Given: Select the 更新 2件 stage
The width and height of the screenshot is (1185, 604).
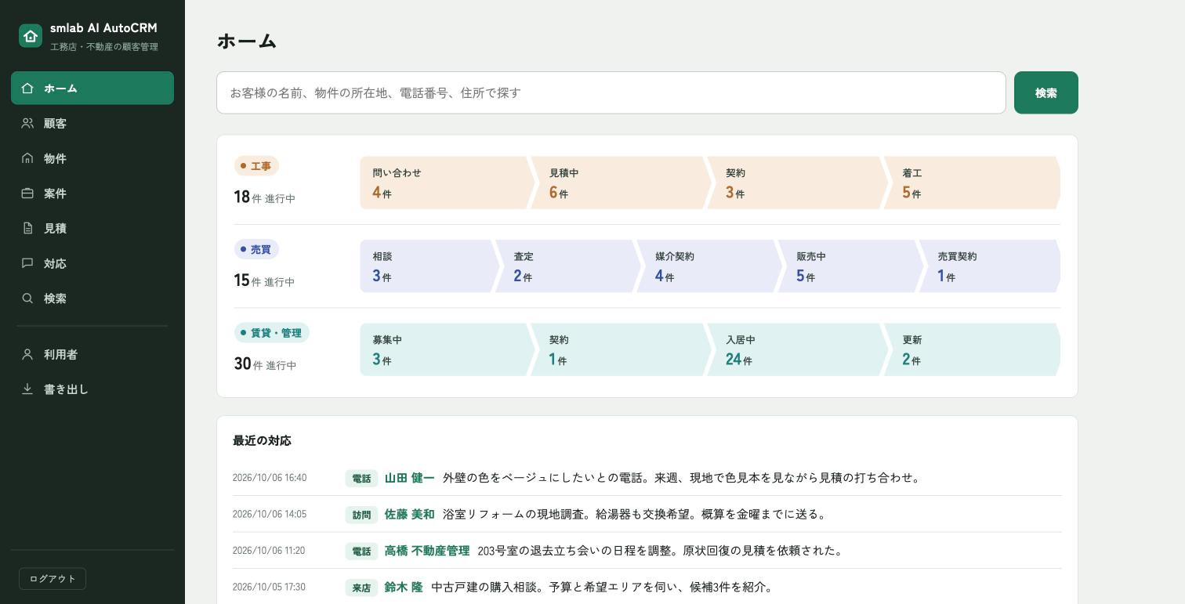Looking at the screenshot, I should [973, 349].
